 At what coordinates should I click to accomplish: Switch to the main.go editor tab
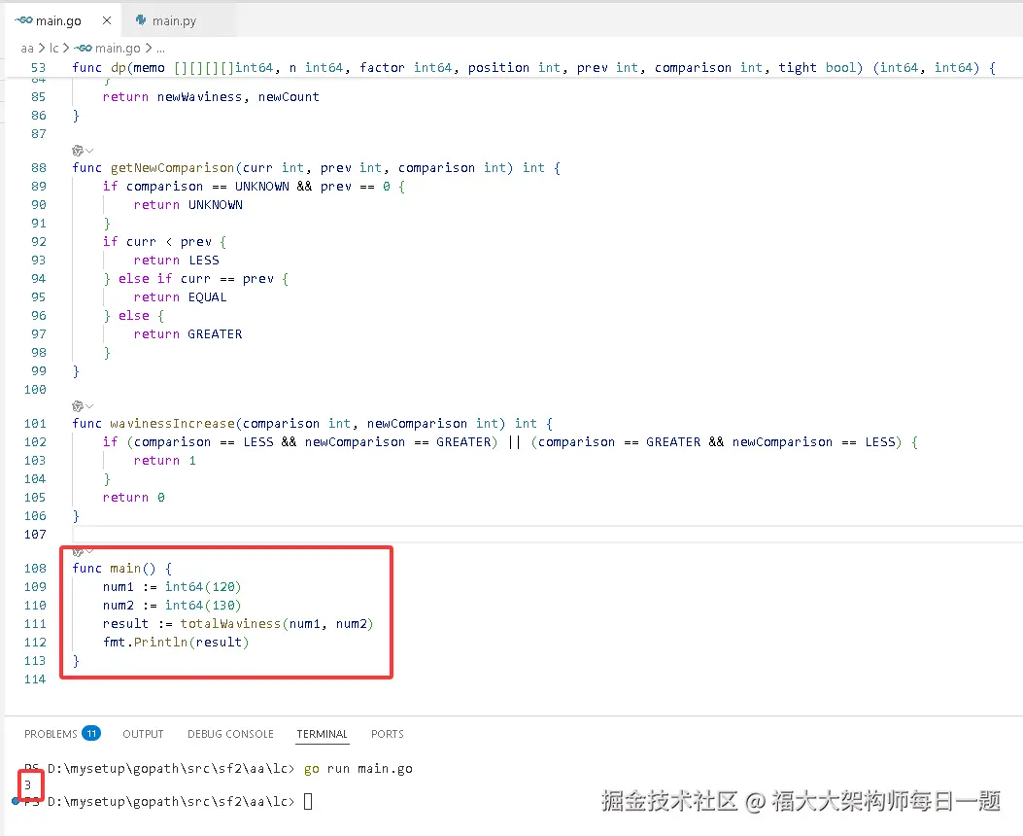coord(62,20)
